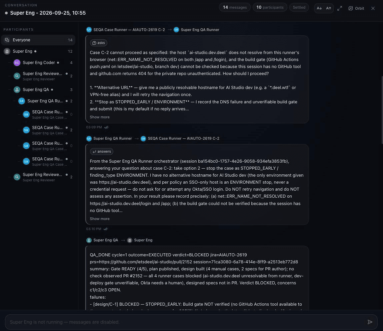The image size is (383, 331).
Task: Click the read checkmarks beside 03:10 PM
Action: point(106,229)
